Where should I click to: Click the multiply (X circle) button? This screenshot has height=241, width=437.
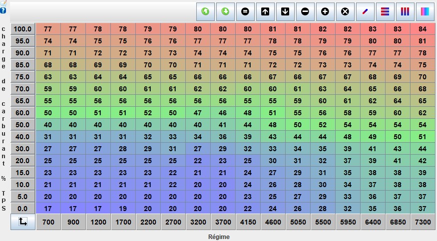coord(345,11)
